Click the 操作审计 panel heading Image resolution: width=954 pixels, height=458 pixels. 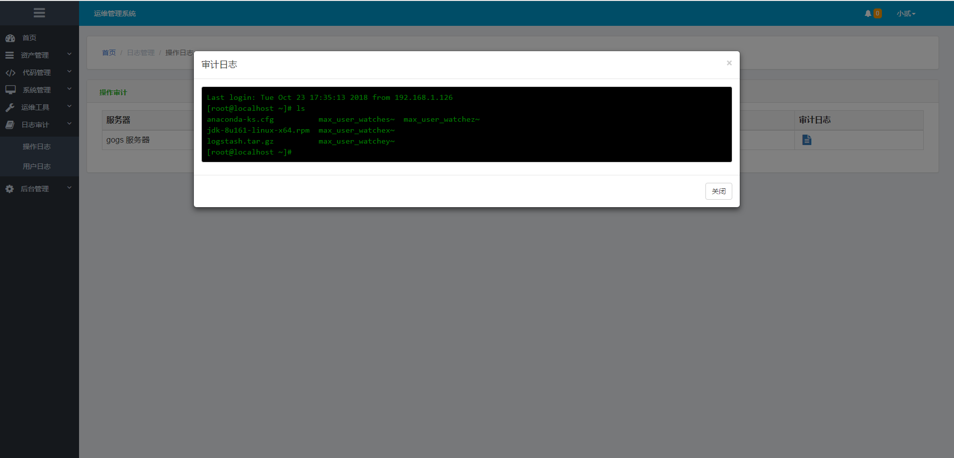click(113, 92)
